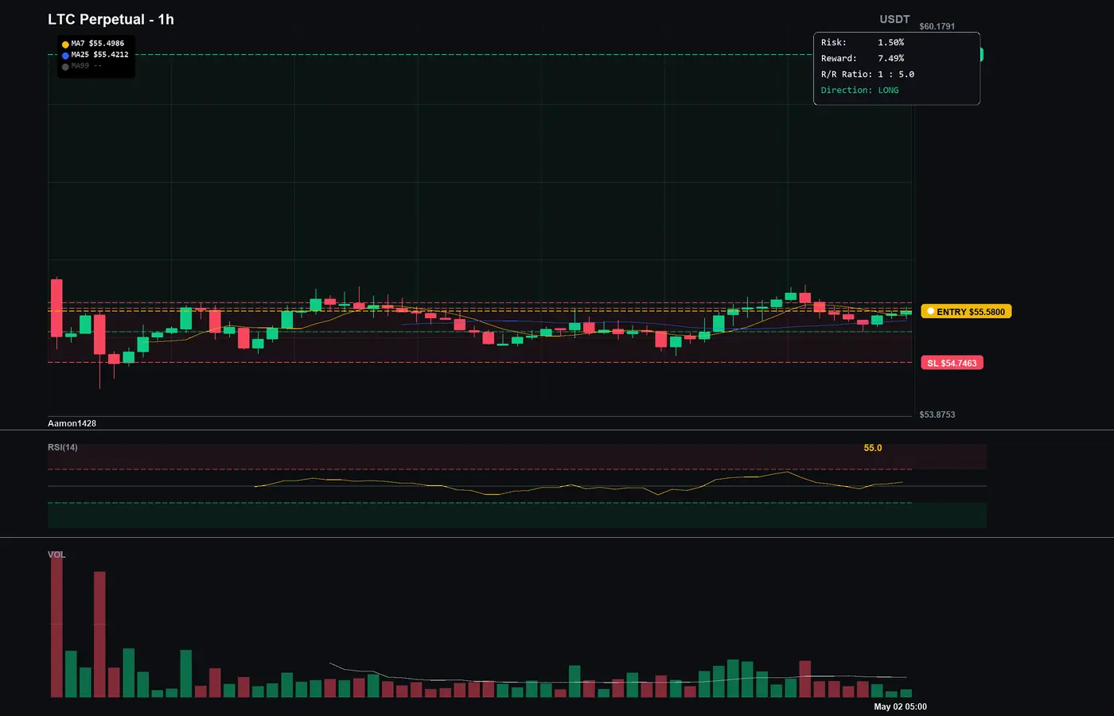Click the VOL panel label

(x=56, y=555)
